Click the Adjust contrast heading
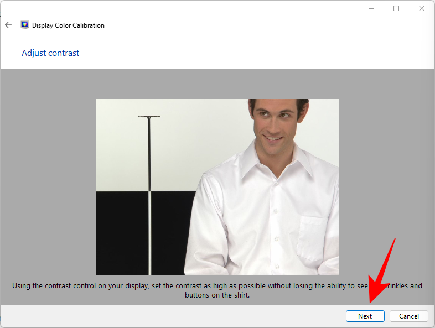The height and width of the screenshot is (328, 435). (50, 53)
